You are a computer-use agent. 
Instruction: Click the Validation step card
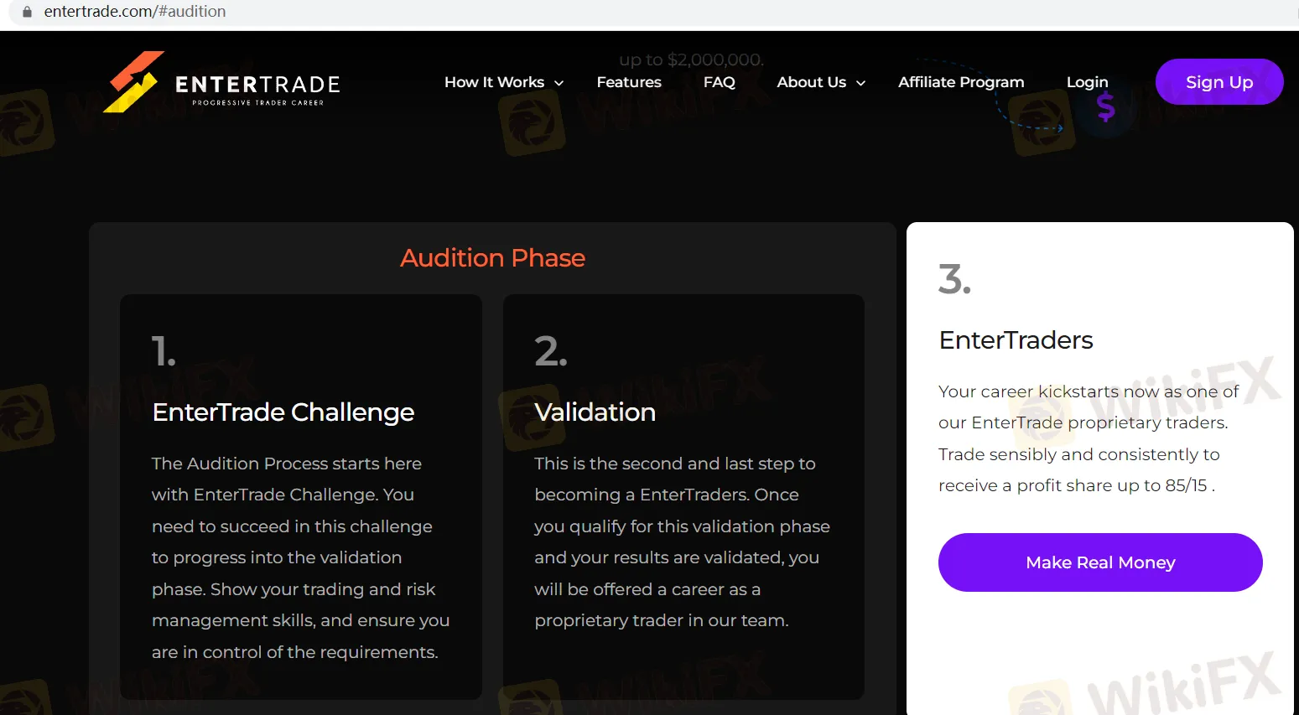click(683, 495)
